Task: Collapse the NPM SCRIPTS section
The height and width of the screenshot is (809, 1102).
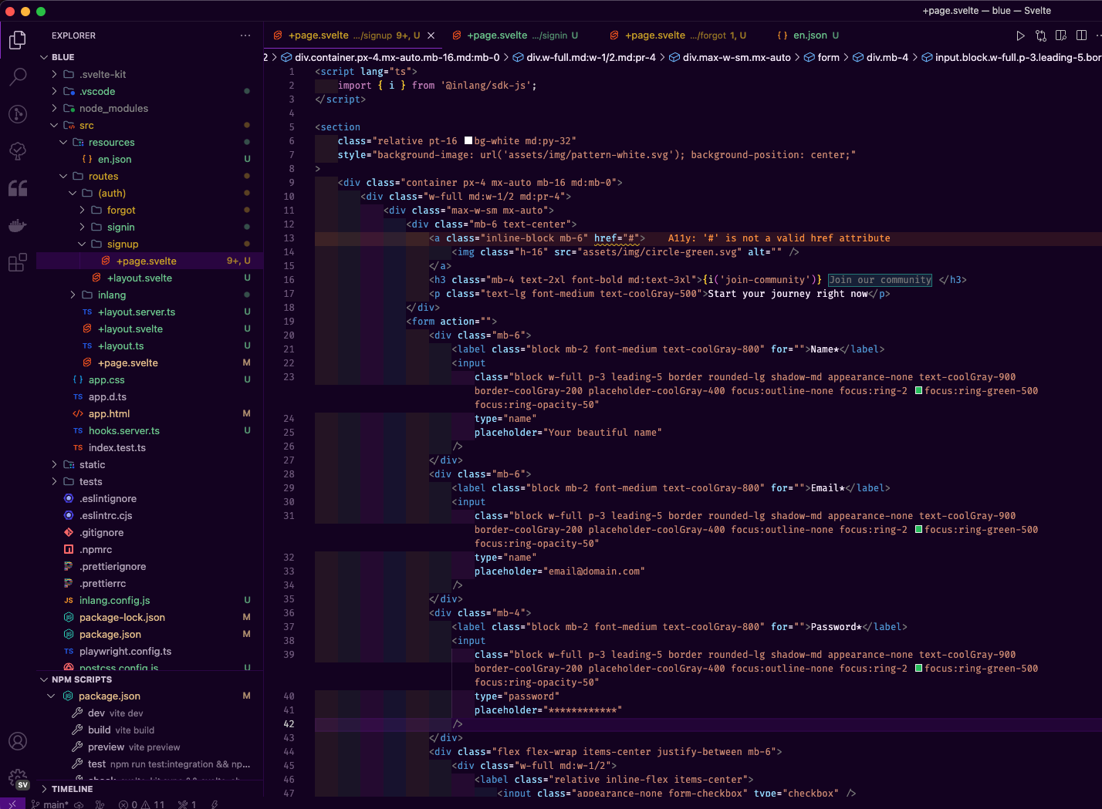Action: tap(81, 679)
